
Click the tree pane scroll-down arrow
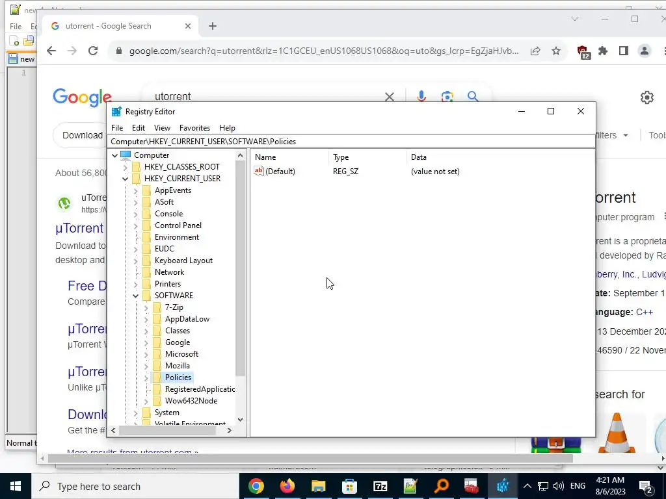pos(240,420)
